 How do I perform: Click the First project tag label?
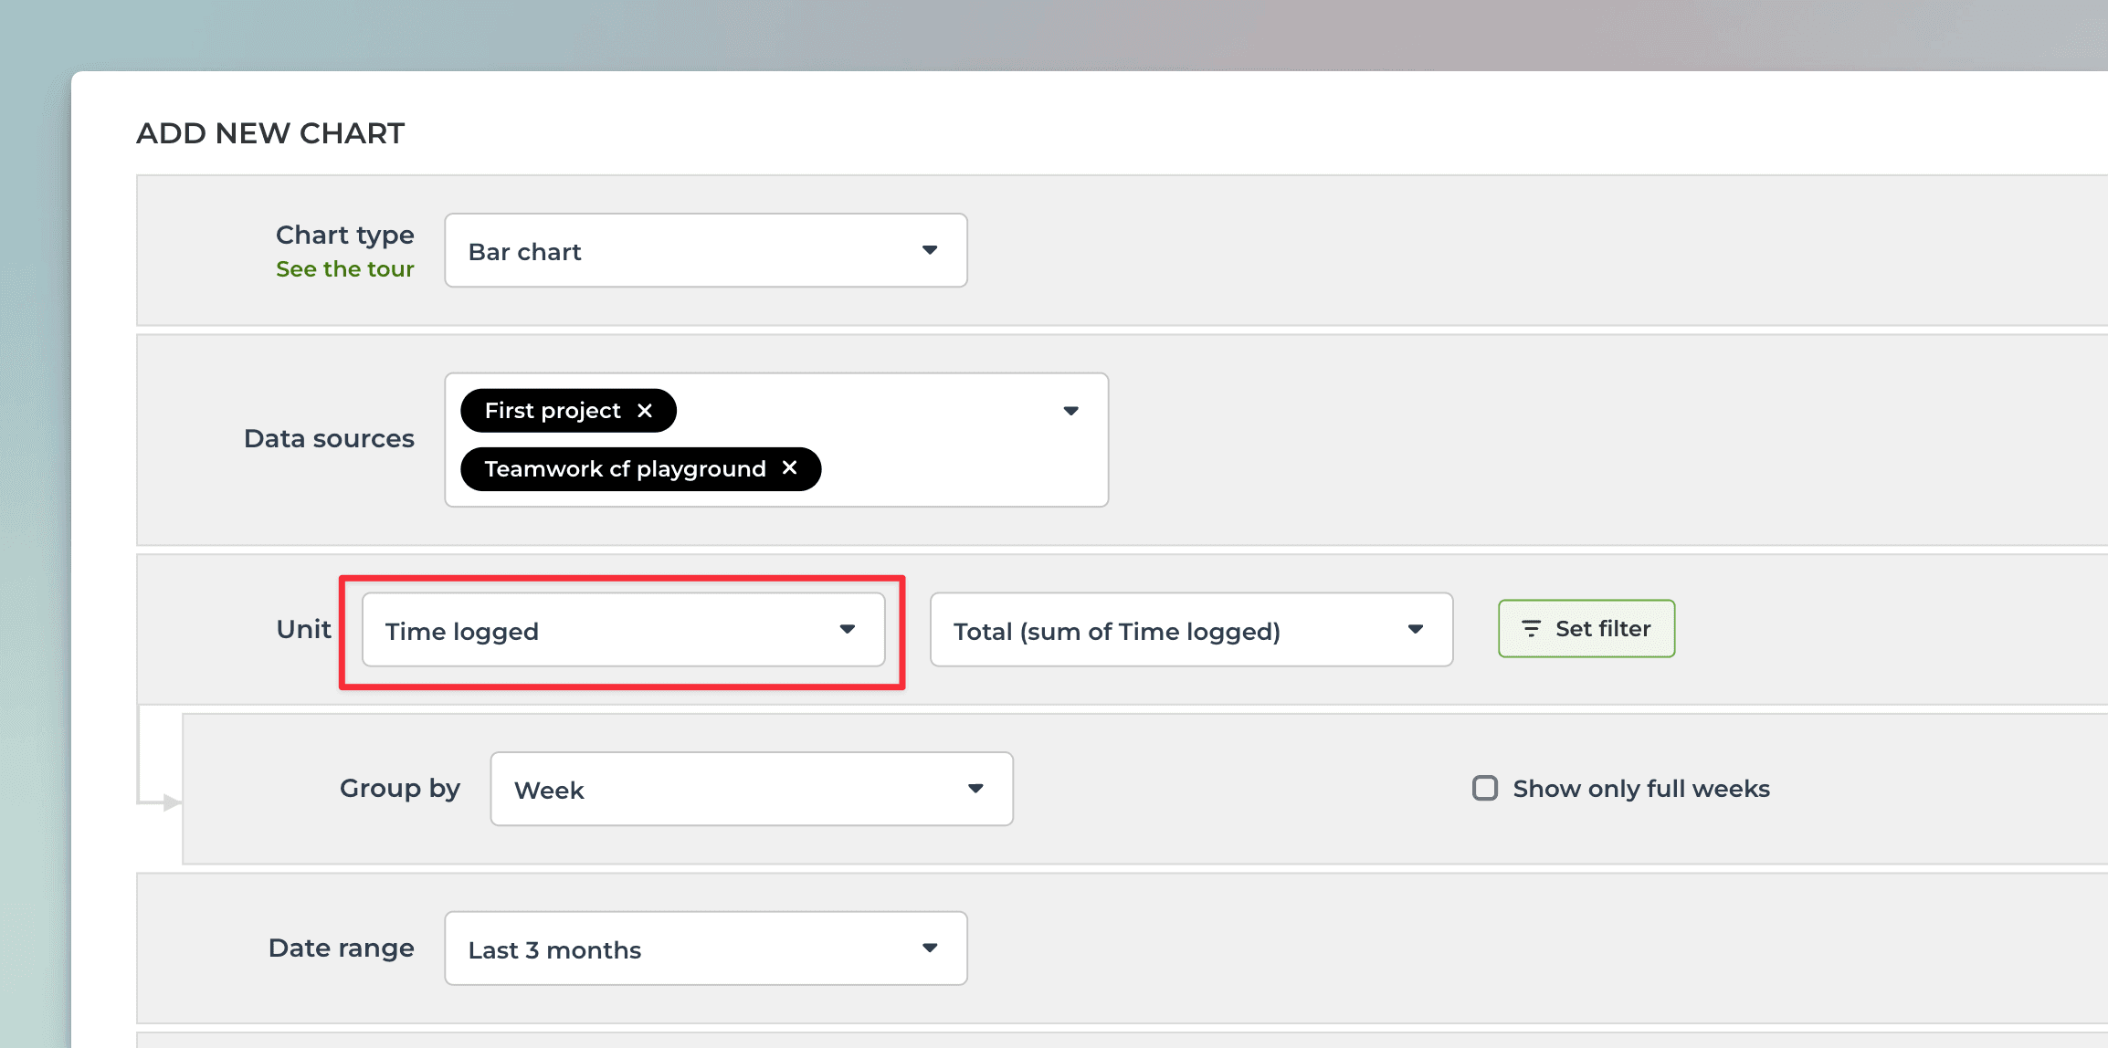pyautogui.click(x=552, y=411)
